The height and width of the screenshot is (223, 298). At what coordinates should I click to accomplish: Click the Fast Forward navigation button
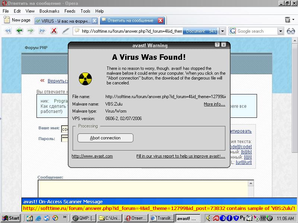coord(42,31)
